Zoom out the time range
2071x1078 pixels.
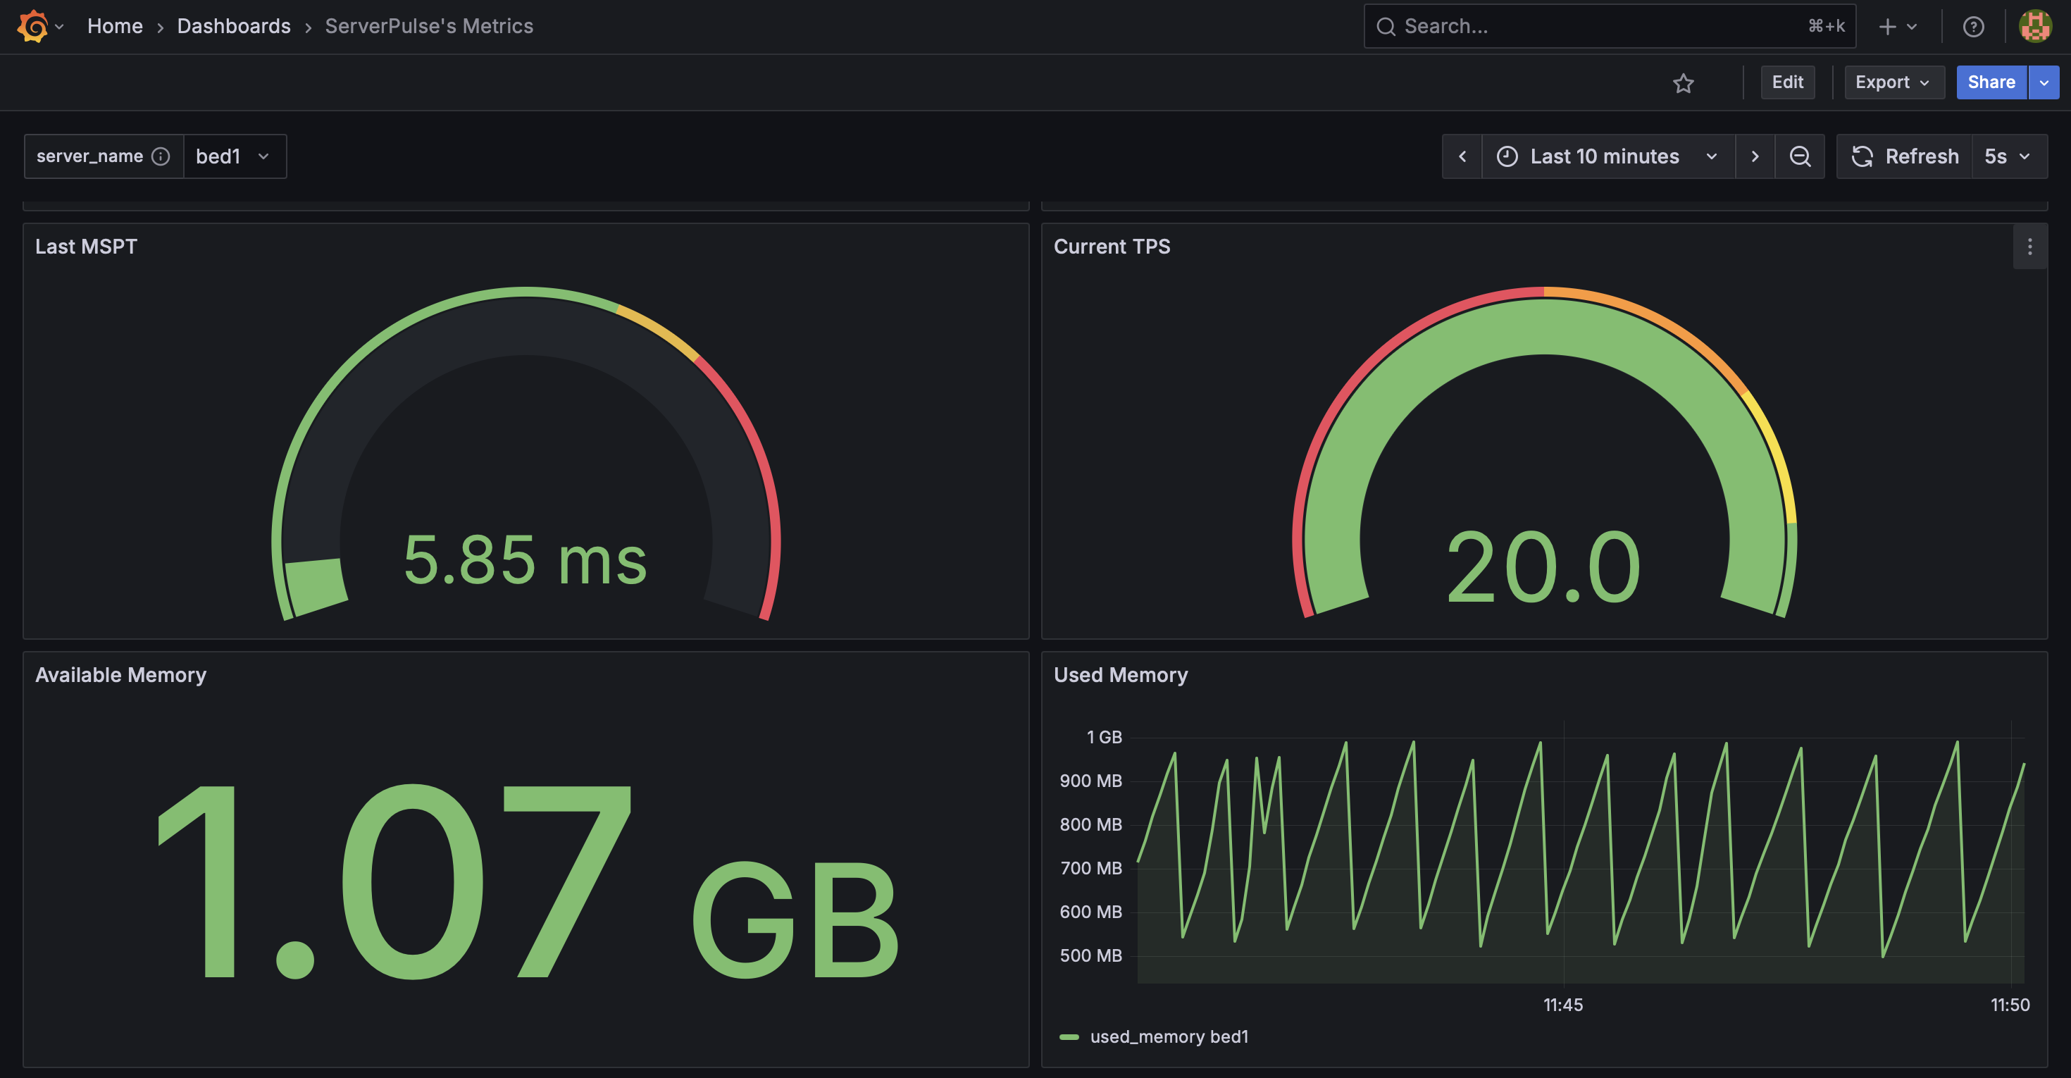coord(1800,156)
